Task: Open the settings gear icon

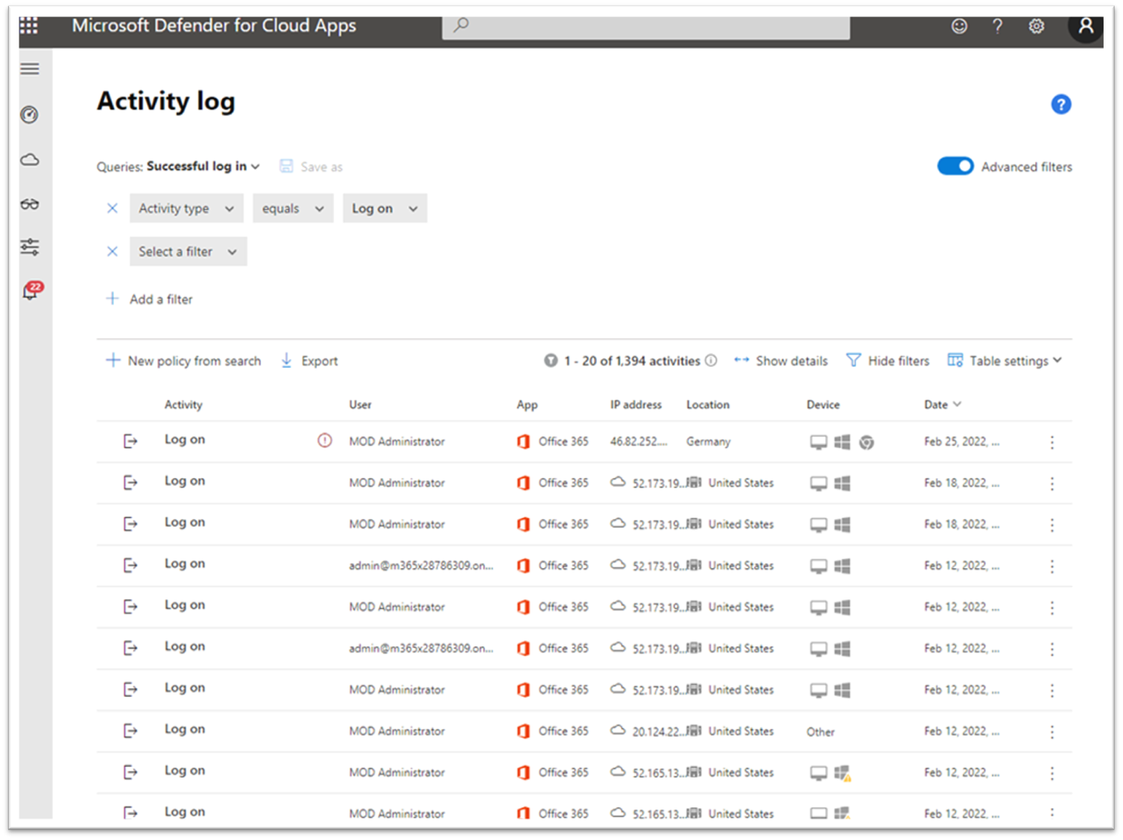Action: [1036, 27]
